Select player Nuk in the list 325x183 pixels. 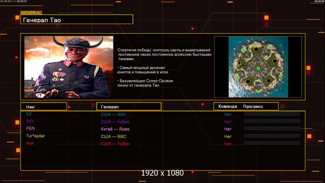point(30,143)
